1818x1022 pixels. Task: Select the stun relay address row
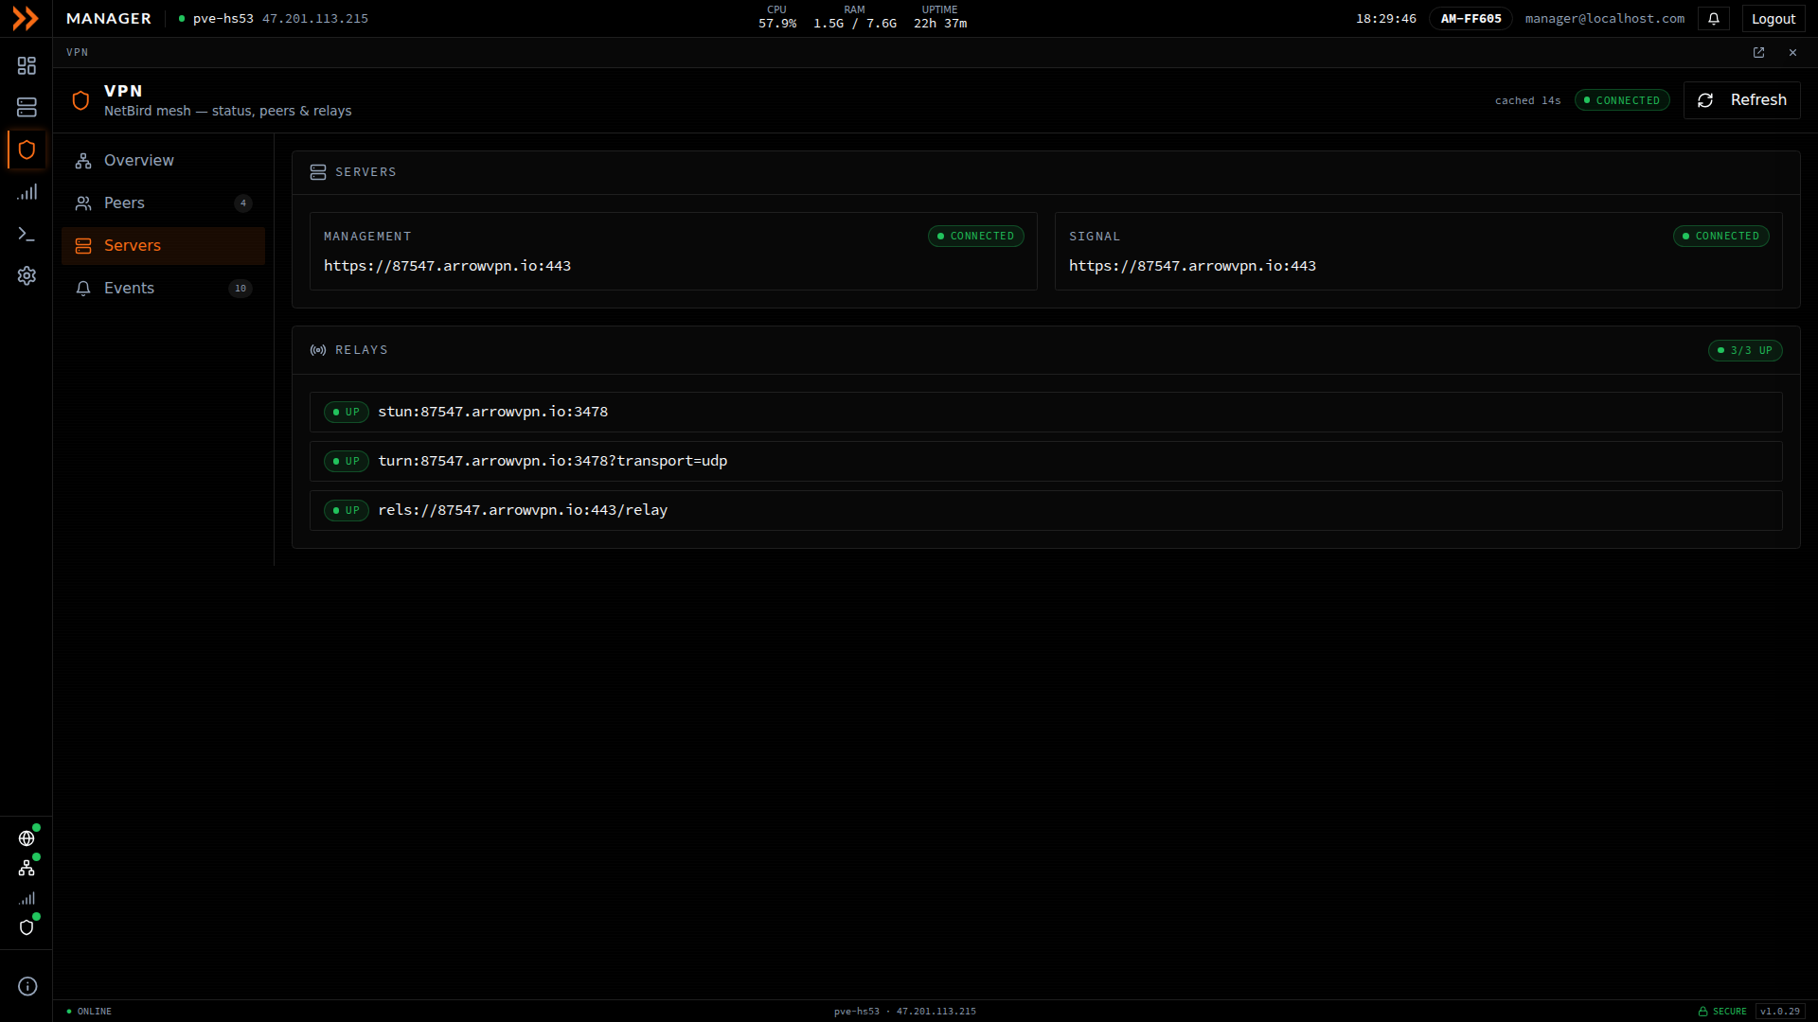click(x=1045, y=413)
